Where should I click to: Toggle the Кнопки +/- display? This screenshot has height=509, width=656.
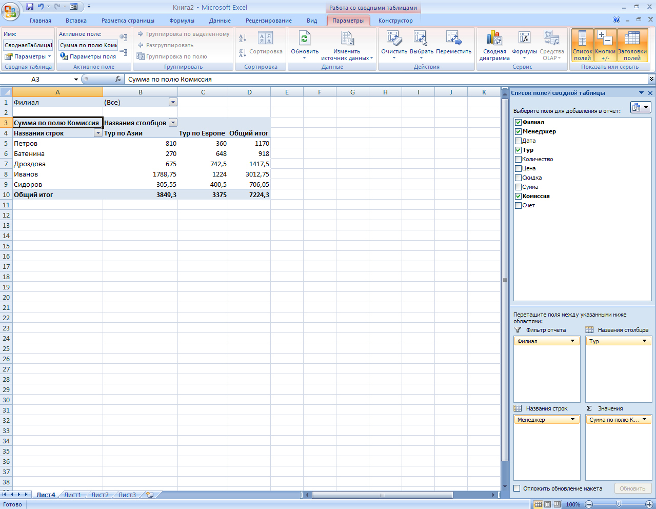click(605, 45)
